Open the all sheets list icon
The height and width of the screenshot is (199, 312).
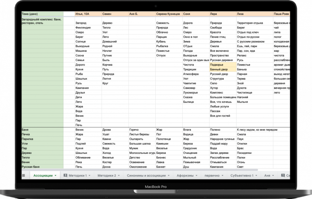click(24, 175)
